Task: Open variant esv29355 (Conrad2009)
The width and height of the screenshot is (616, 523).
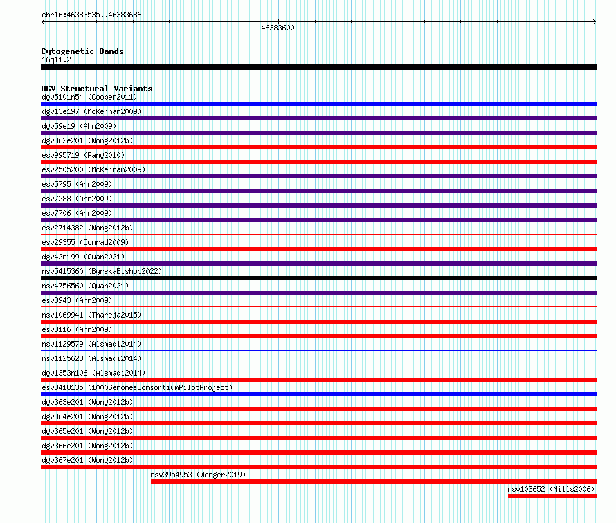Action: (85, 242)
